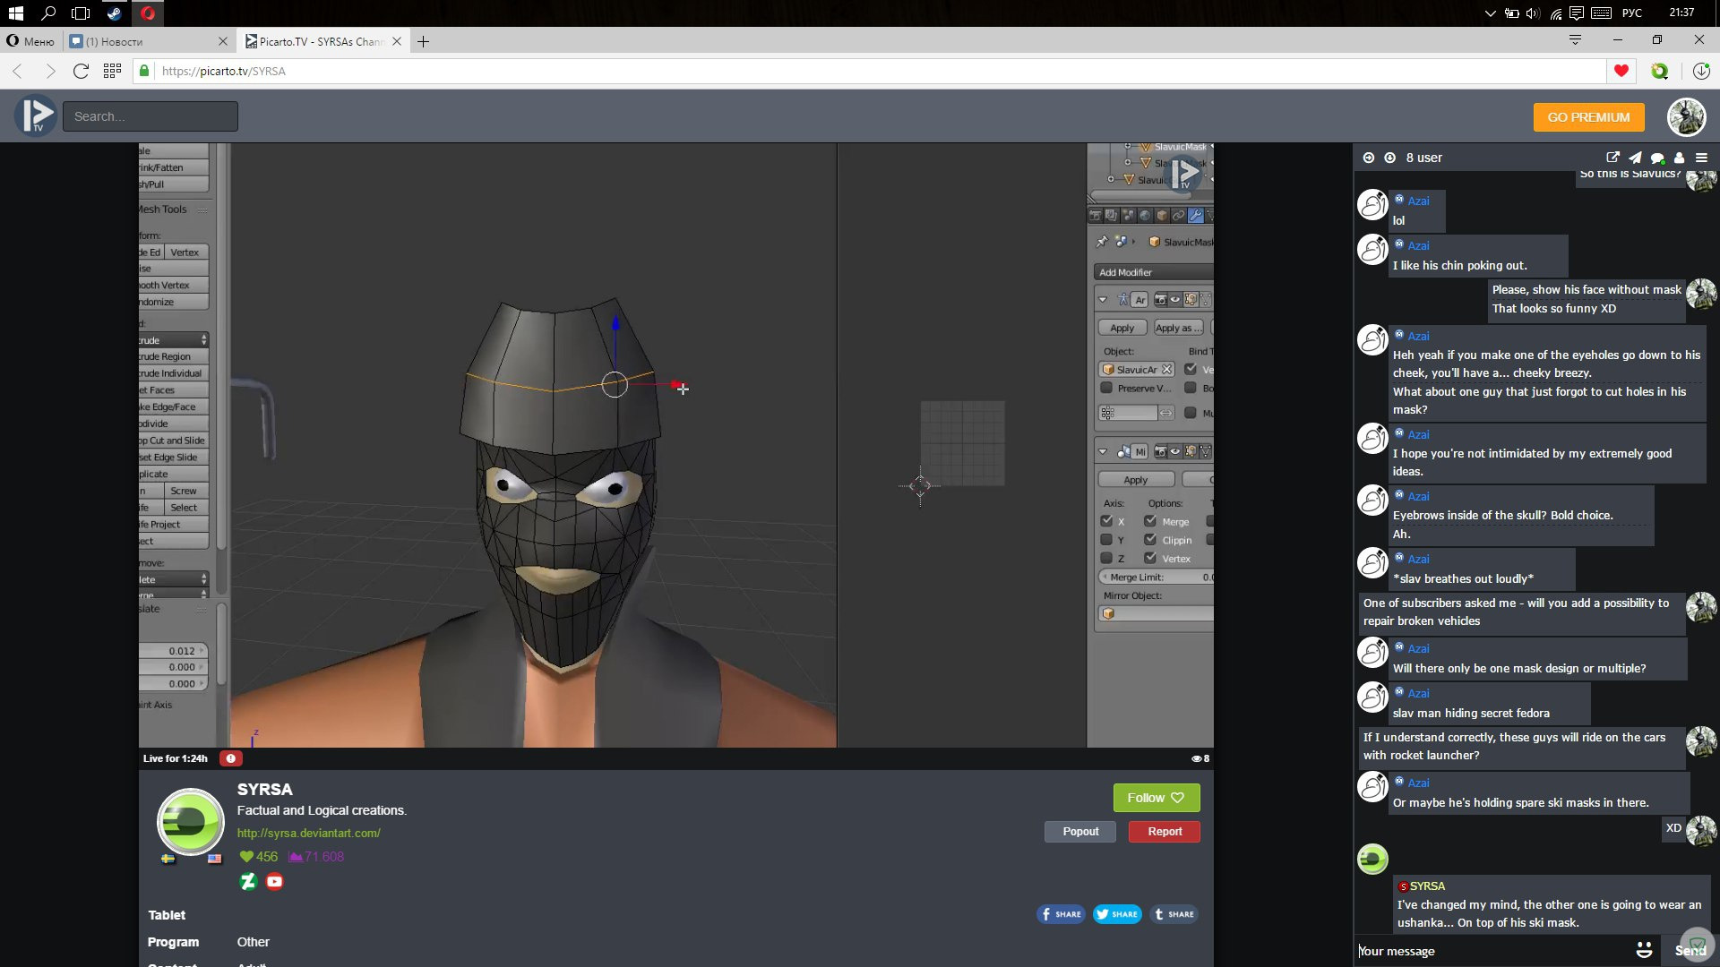This screenshot has width=1720, height=967.
Task: Open chat in popout window icon
Action: tap(1612, 158)
